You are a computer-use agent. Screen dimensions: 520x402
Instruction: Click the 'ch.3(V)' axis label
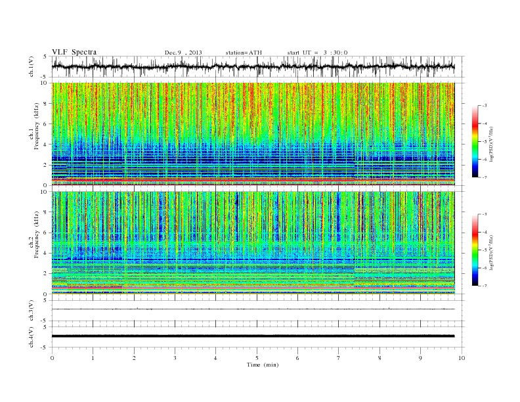pos(31,311)
